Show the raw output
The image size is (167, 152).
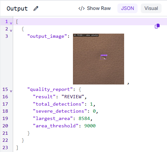(95, 8)
